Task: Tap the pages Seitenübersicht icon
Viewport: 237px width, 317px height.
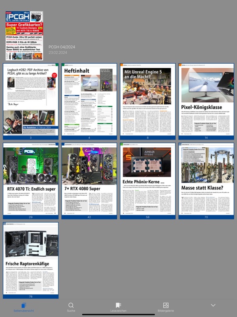Action: click(x=24, y=305)
